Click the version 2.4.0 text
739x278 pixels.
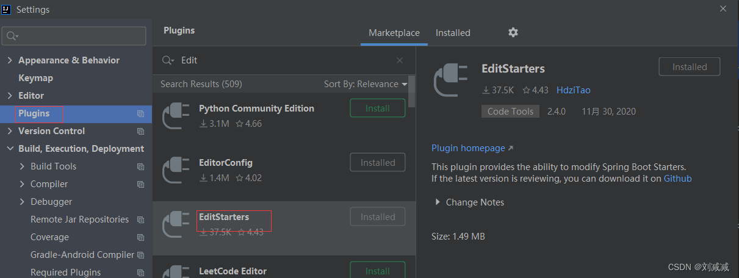click(557, 112)
